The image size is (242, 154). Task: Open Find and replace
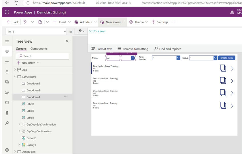click(x=168, y=49)
